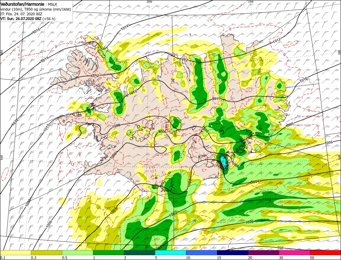Click the '998' isobar label
Image resolution: width=341 pixels, height=260 pixels.
click(281, 248)
